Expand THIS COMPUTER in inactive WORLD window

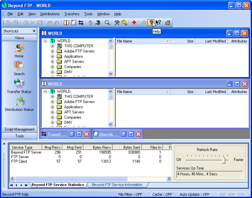click(52, 97)
